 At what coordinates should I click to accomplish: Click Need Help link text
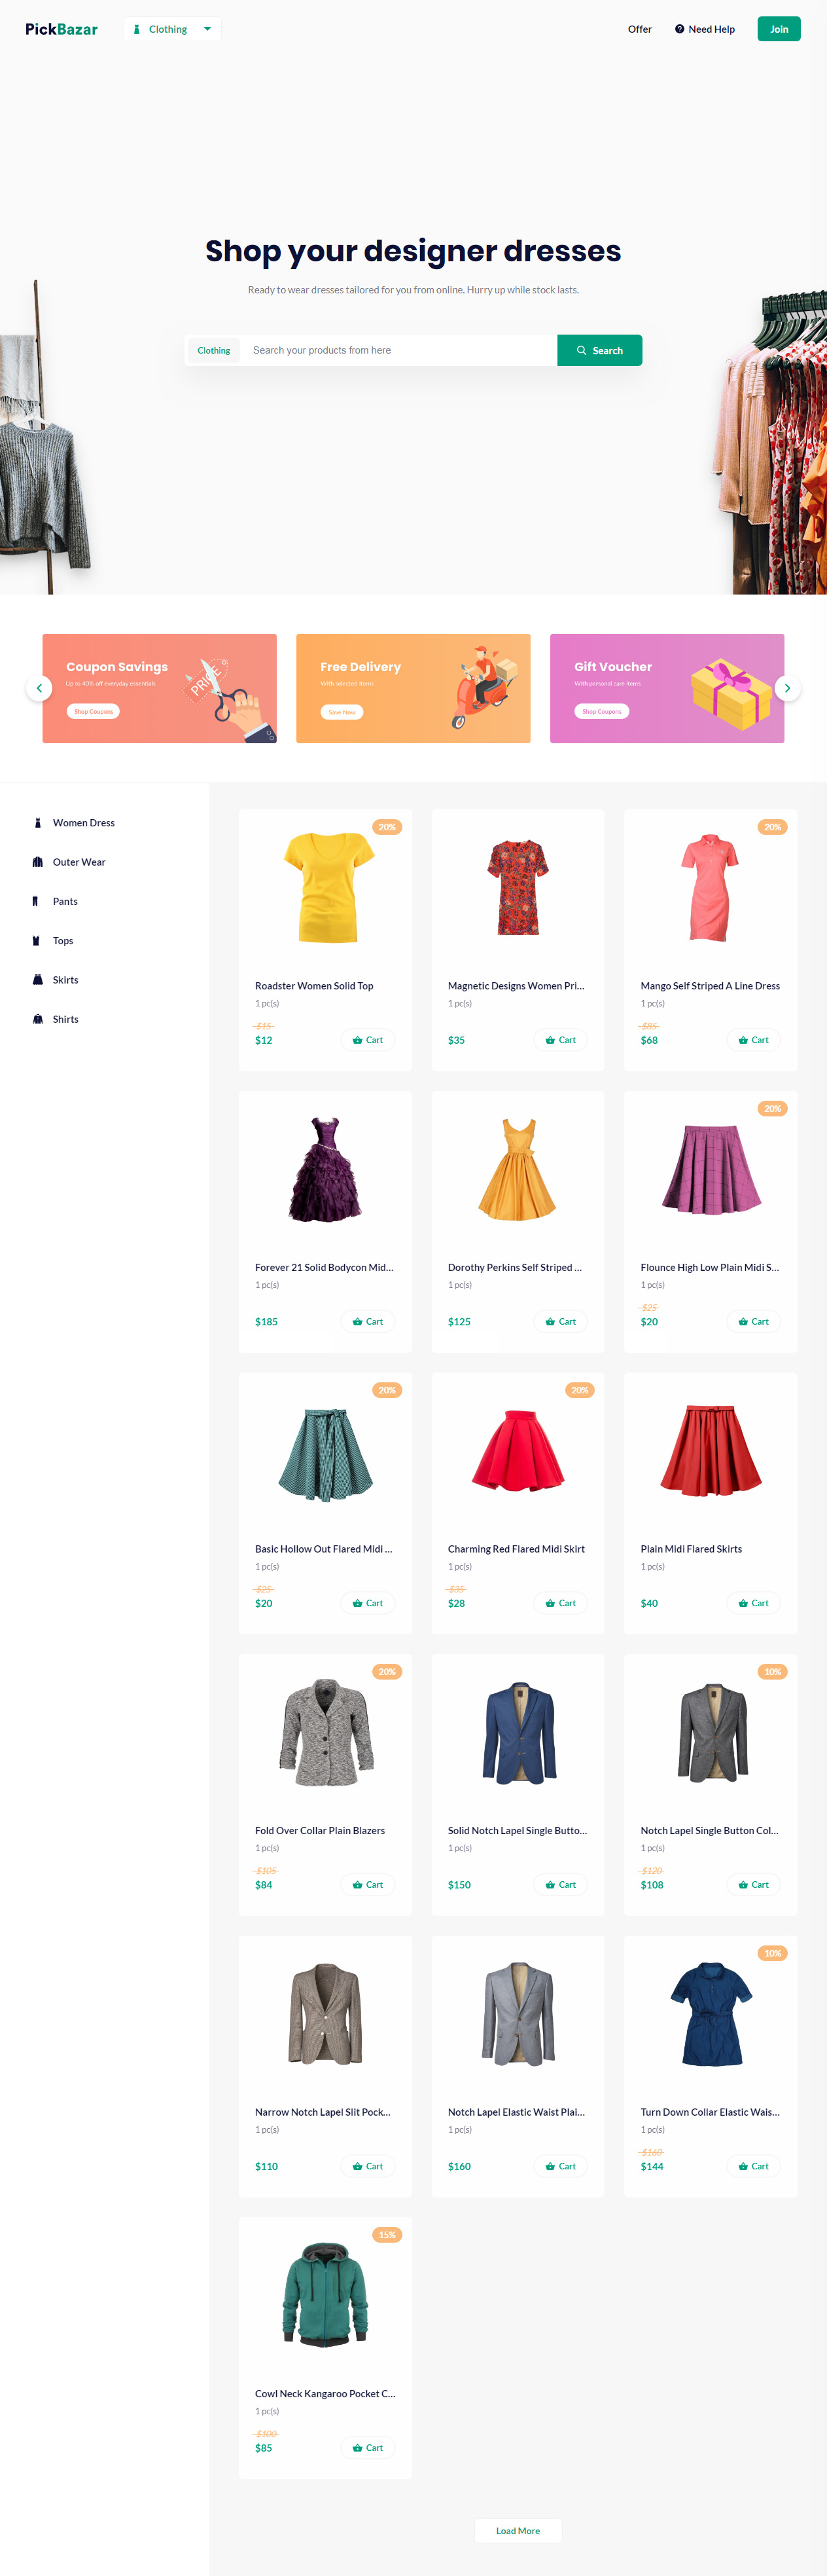[x=711, y=29]
